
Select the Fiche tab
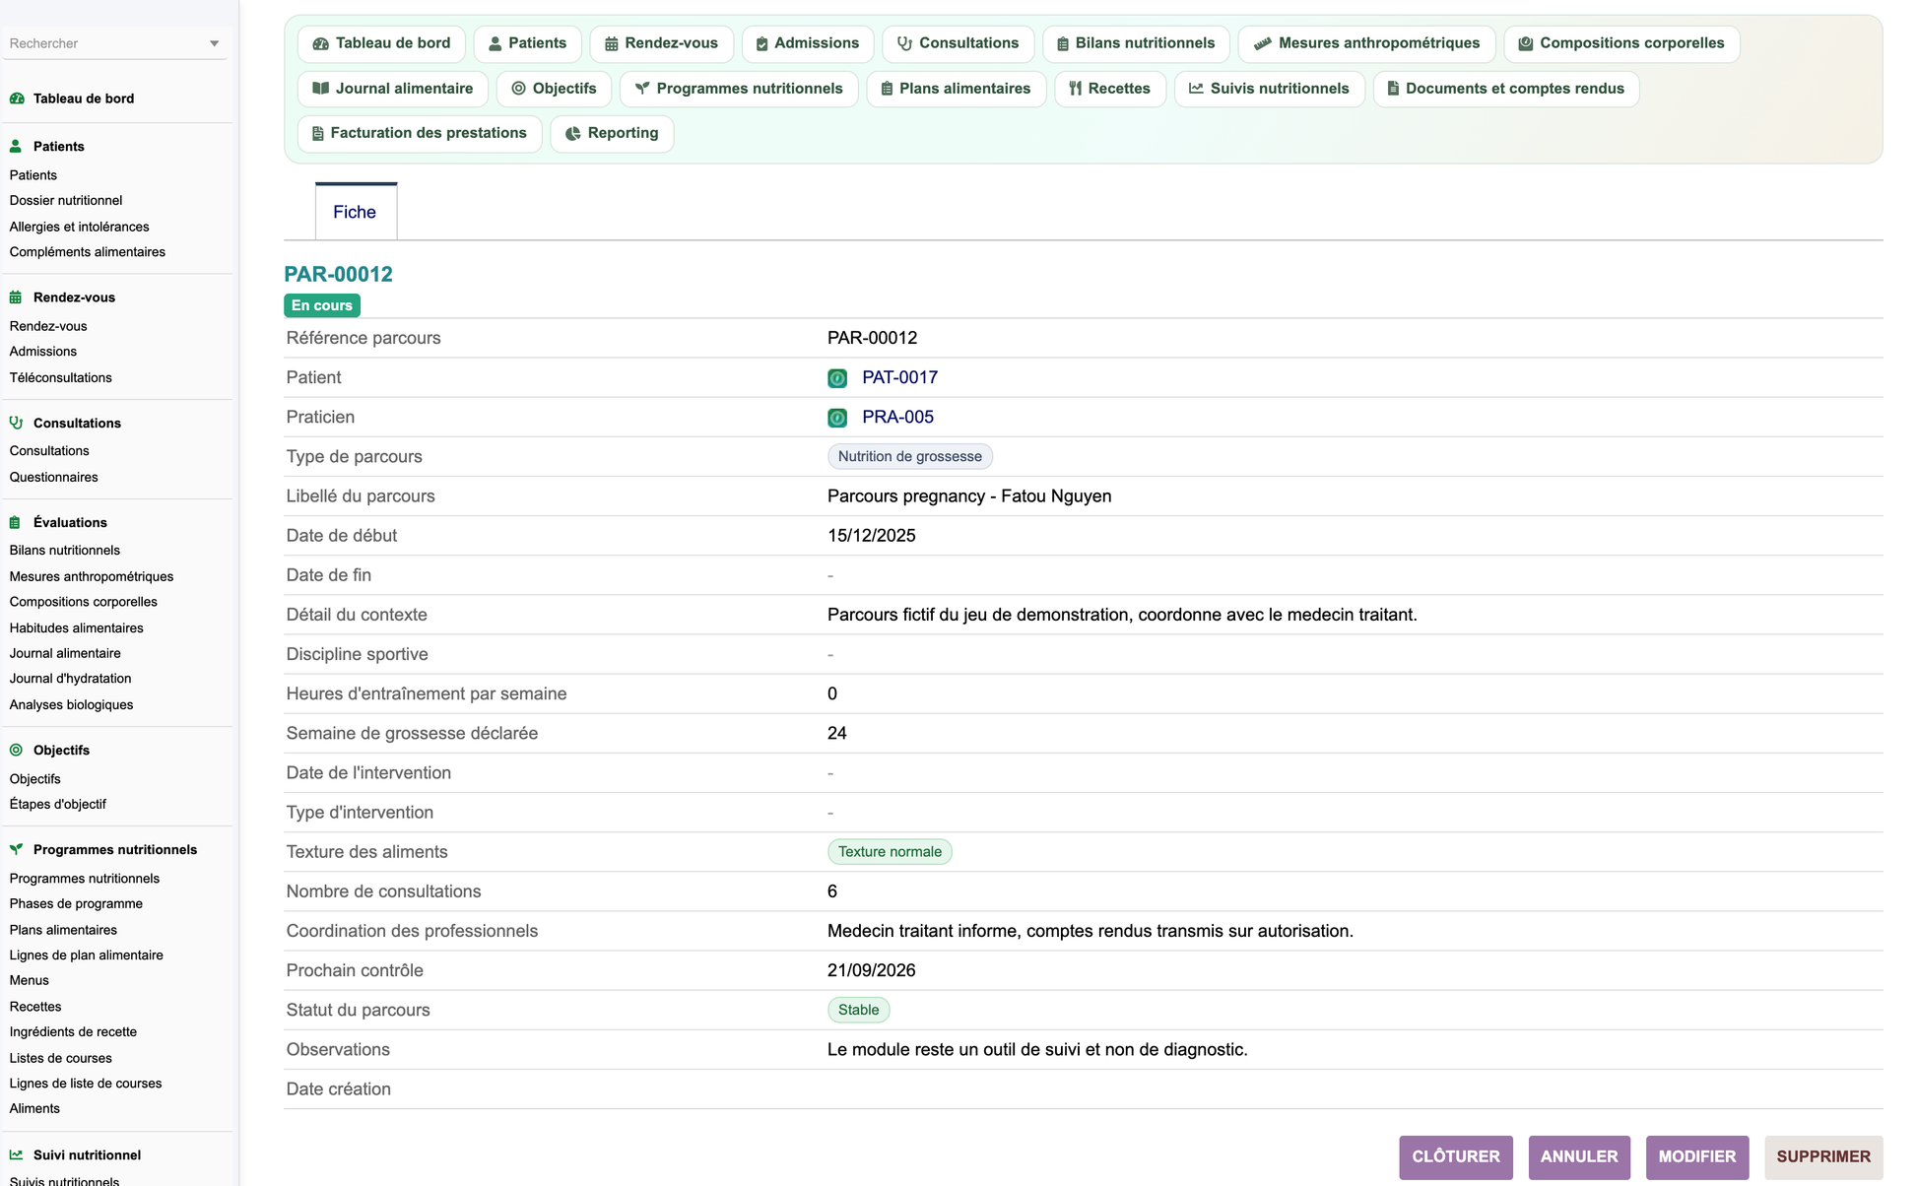356,212
